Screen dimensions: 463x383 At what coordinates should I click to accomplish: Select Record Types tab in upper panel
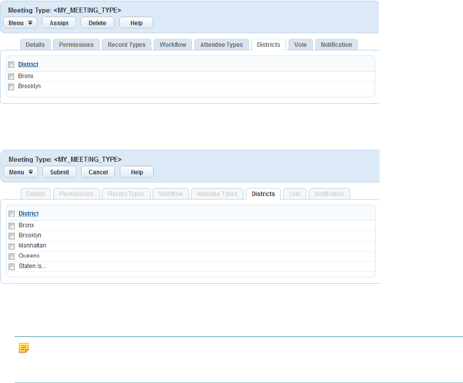pyautogui.click(x=126, y=45)
